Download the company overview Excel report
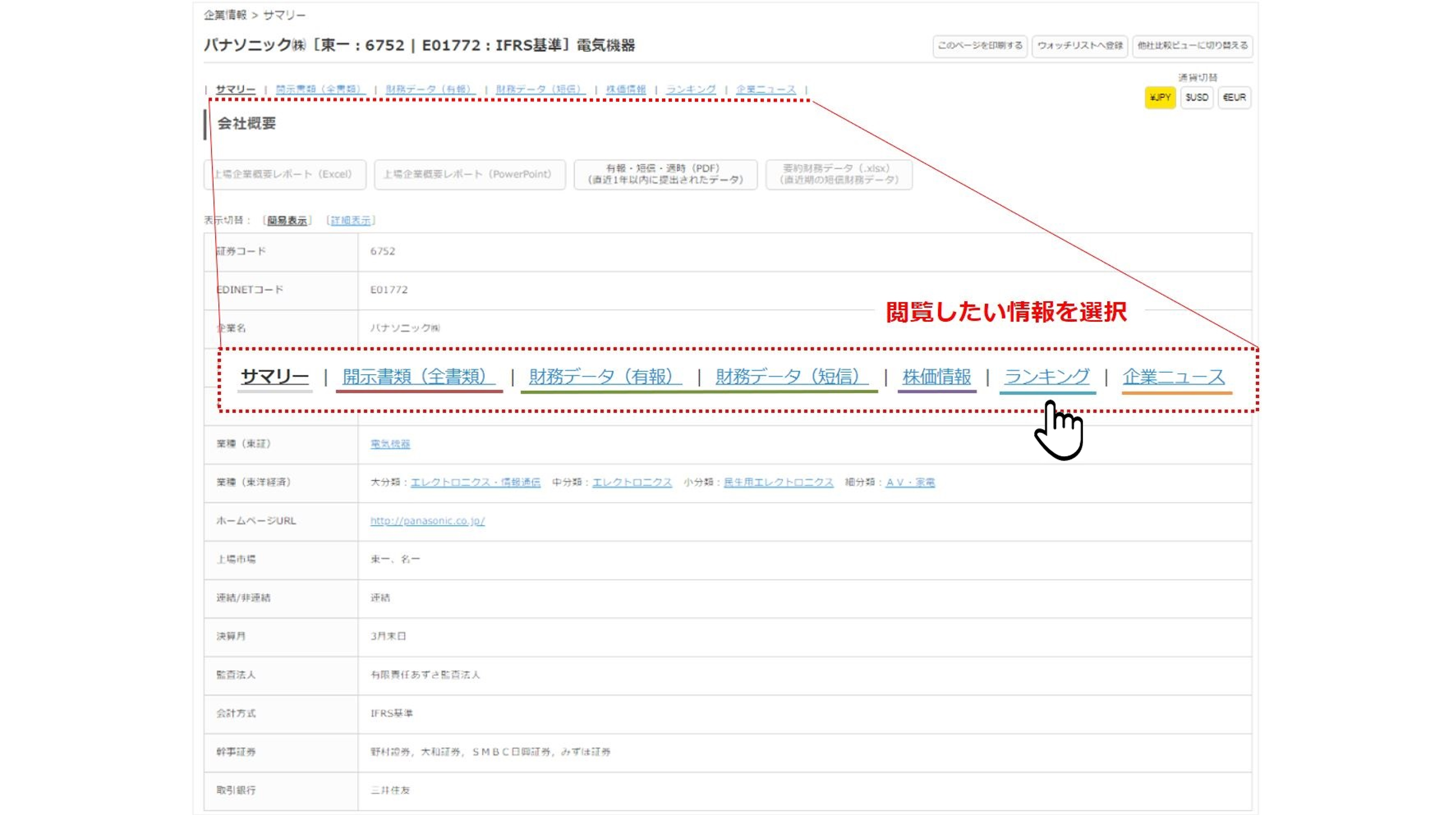1453x815 pixels. [285, 174]
